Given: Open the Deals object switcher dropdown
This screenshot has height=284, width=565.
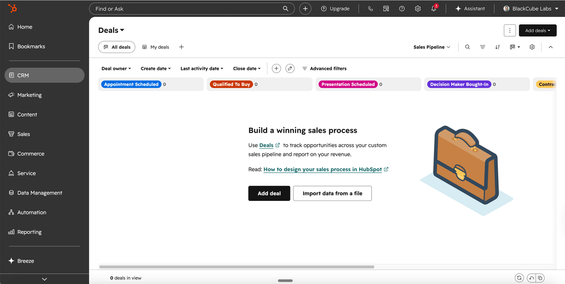Looking at the screenshot, I should point(111,30).
